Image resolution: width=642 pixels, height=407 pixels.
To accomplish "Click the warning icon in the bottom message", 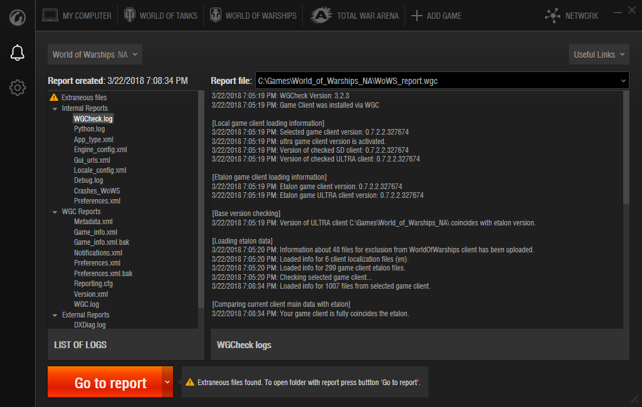I will click(x=189, y=382).
